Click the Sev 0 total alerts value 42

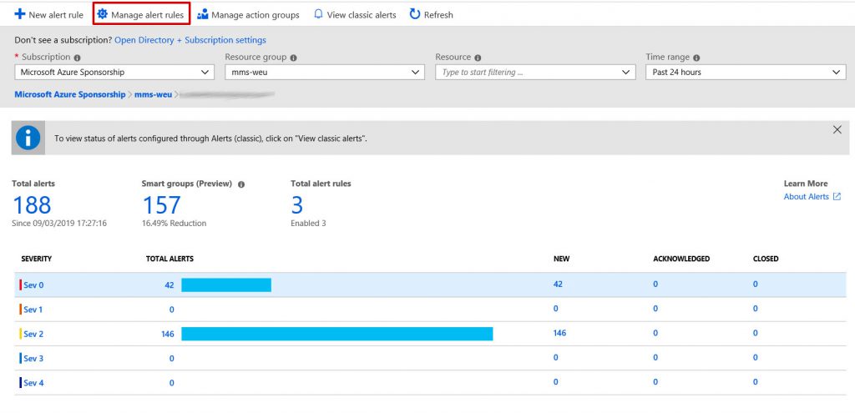169,285
